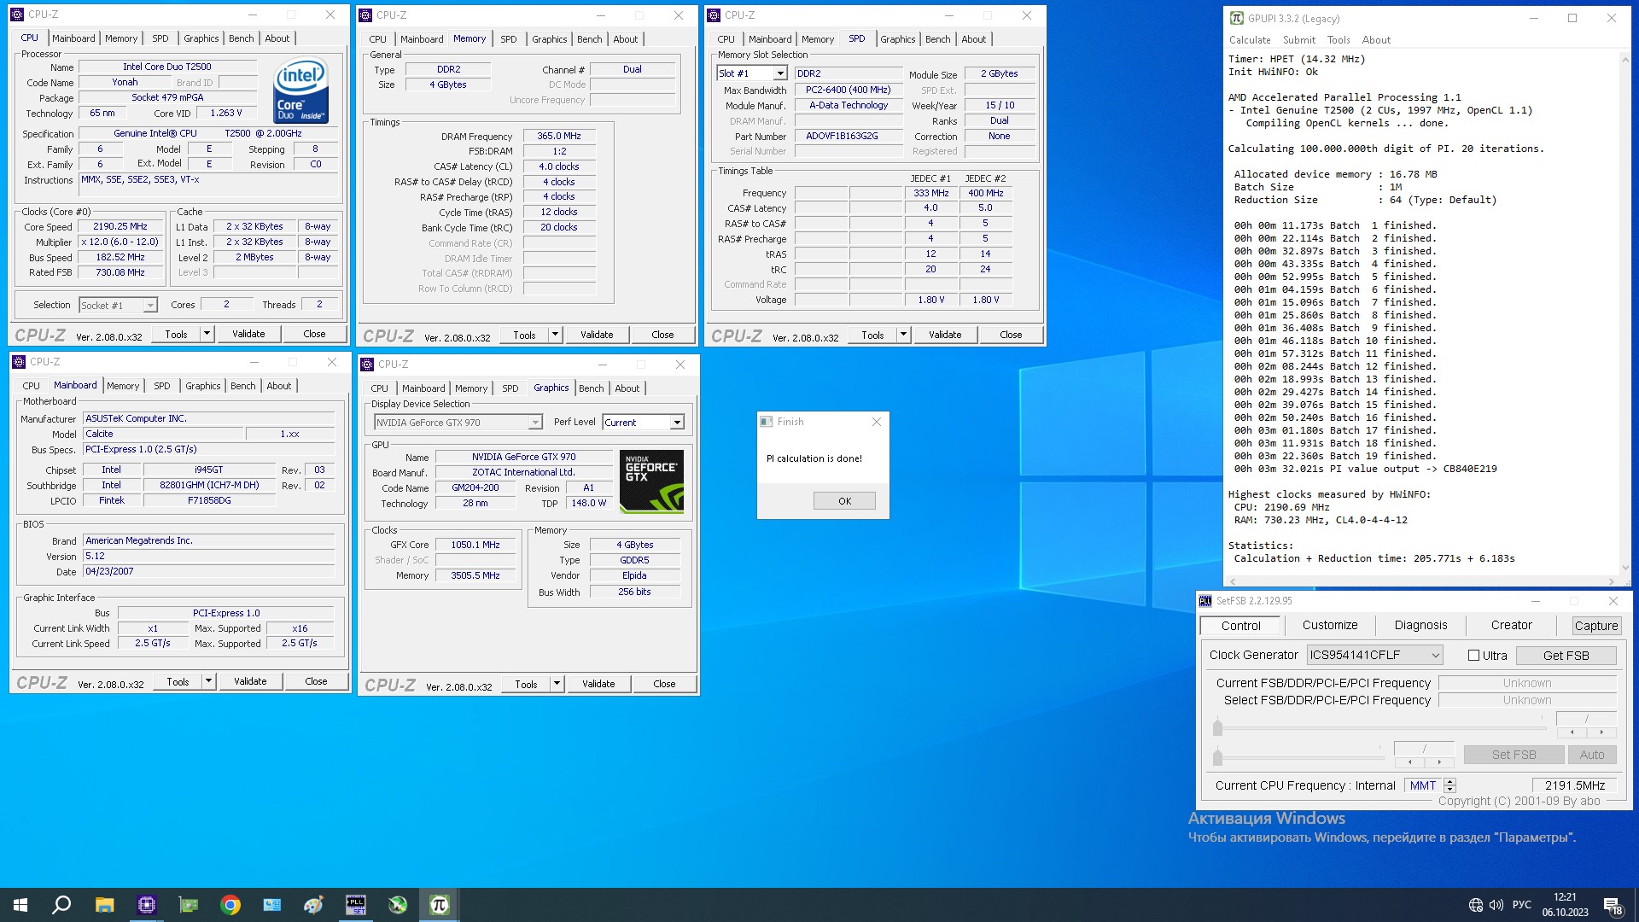Select the SPD tab in CPU-Z Memory window
The image size is (1639, 922).
pyautogui.click(x=508, y=39)
